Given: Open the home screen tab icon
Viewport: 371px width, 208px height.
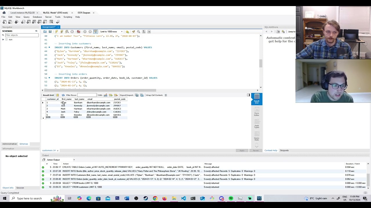Looking at the screenshot, I should click(4, 13).
